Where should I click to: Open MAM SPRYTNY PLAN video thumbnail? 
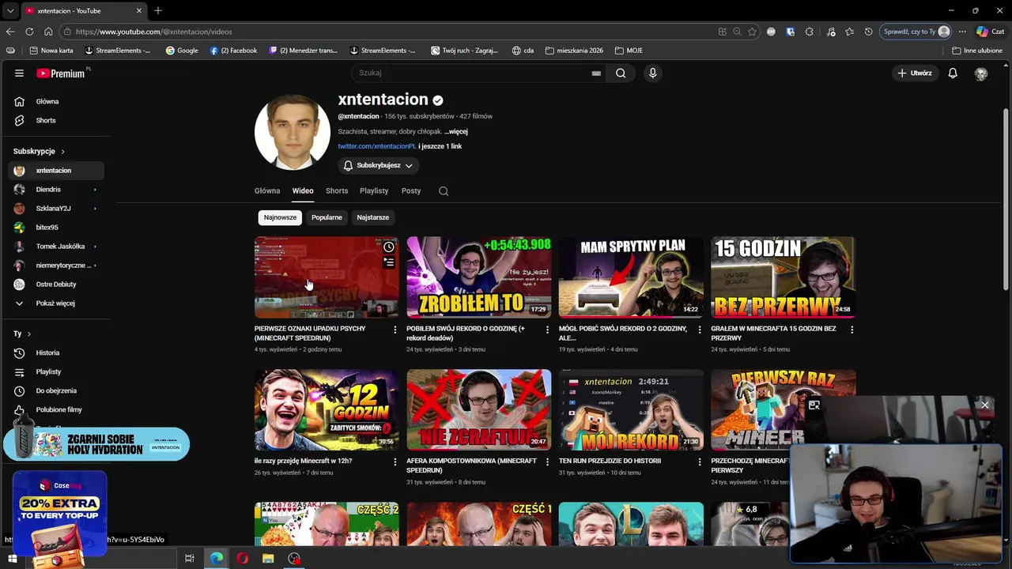631,277
